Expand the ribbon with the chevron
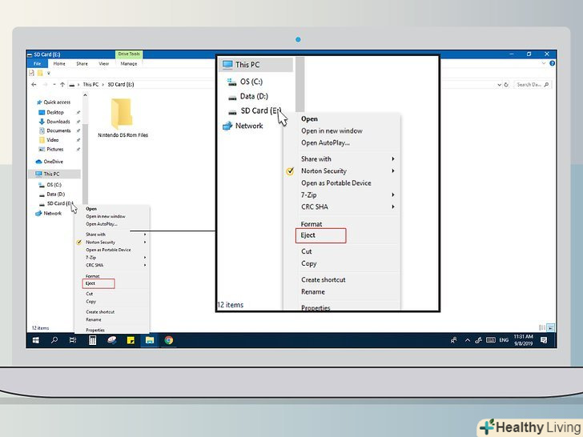 [x=544, y=63]
